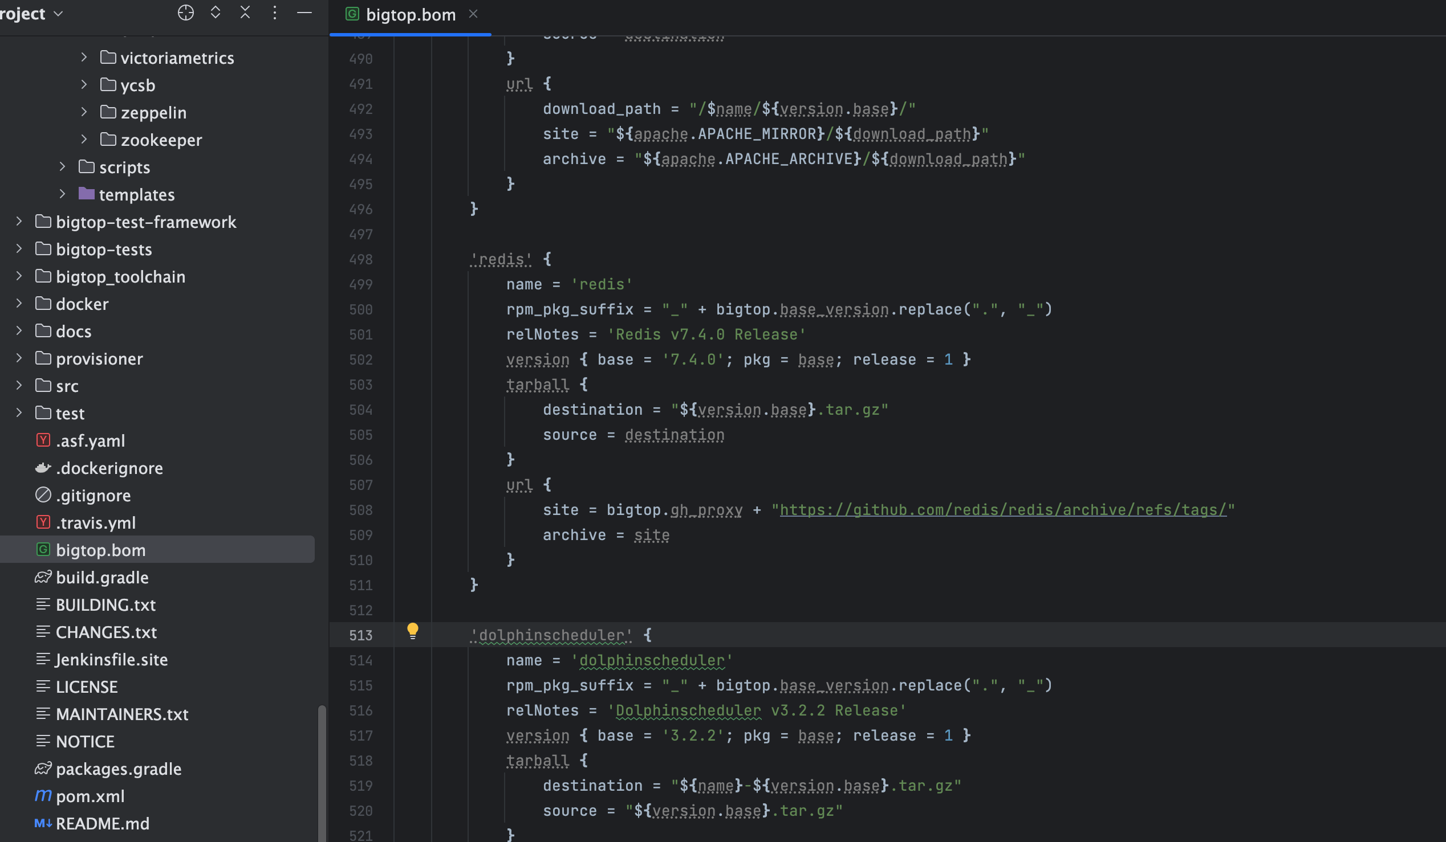Open the Project panel options menu (three dots)

275,13
